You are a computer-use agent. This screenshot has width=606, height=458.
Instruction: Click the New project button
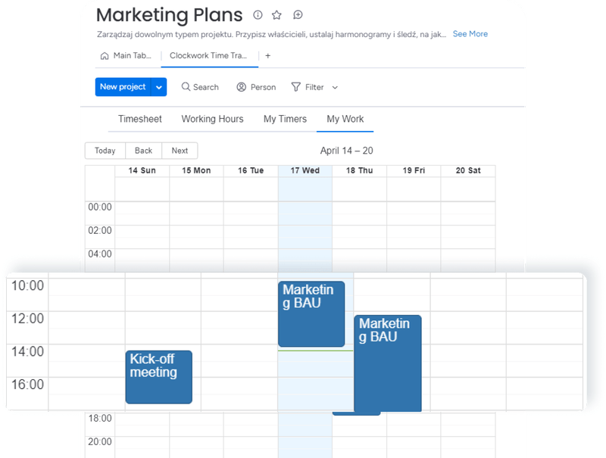pyautogui.click(x=123, y=87)
